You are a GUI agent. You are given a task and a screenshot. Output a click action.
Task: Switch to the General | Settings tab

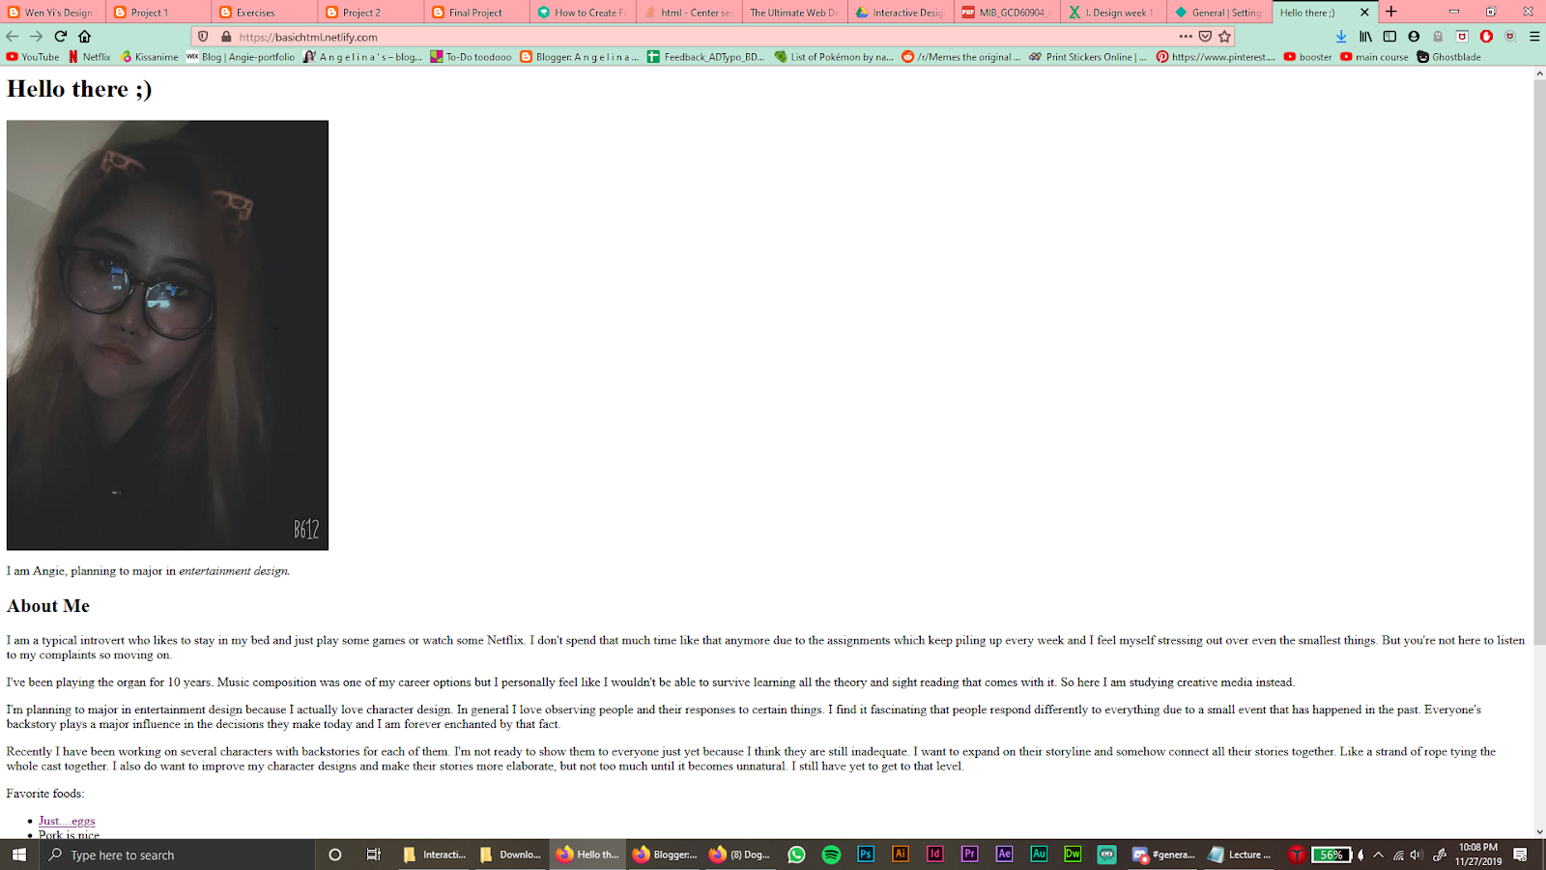pyautogui.click(x=1219, y=13)
